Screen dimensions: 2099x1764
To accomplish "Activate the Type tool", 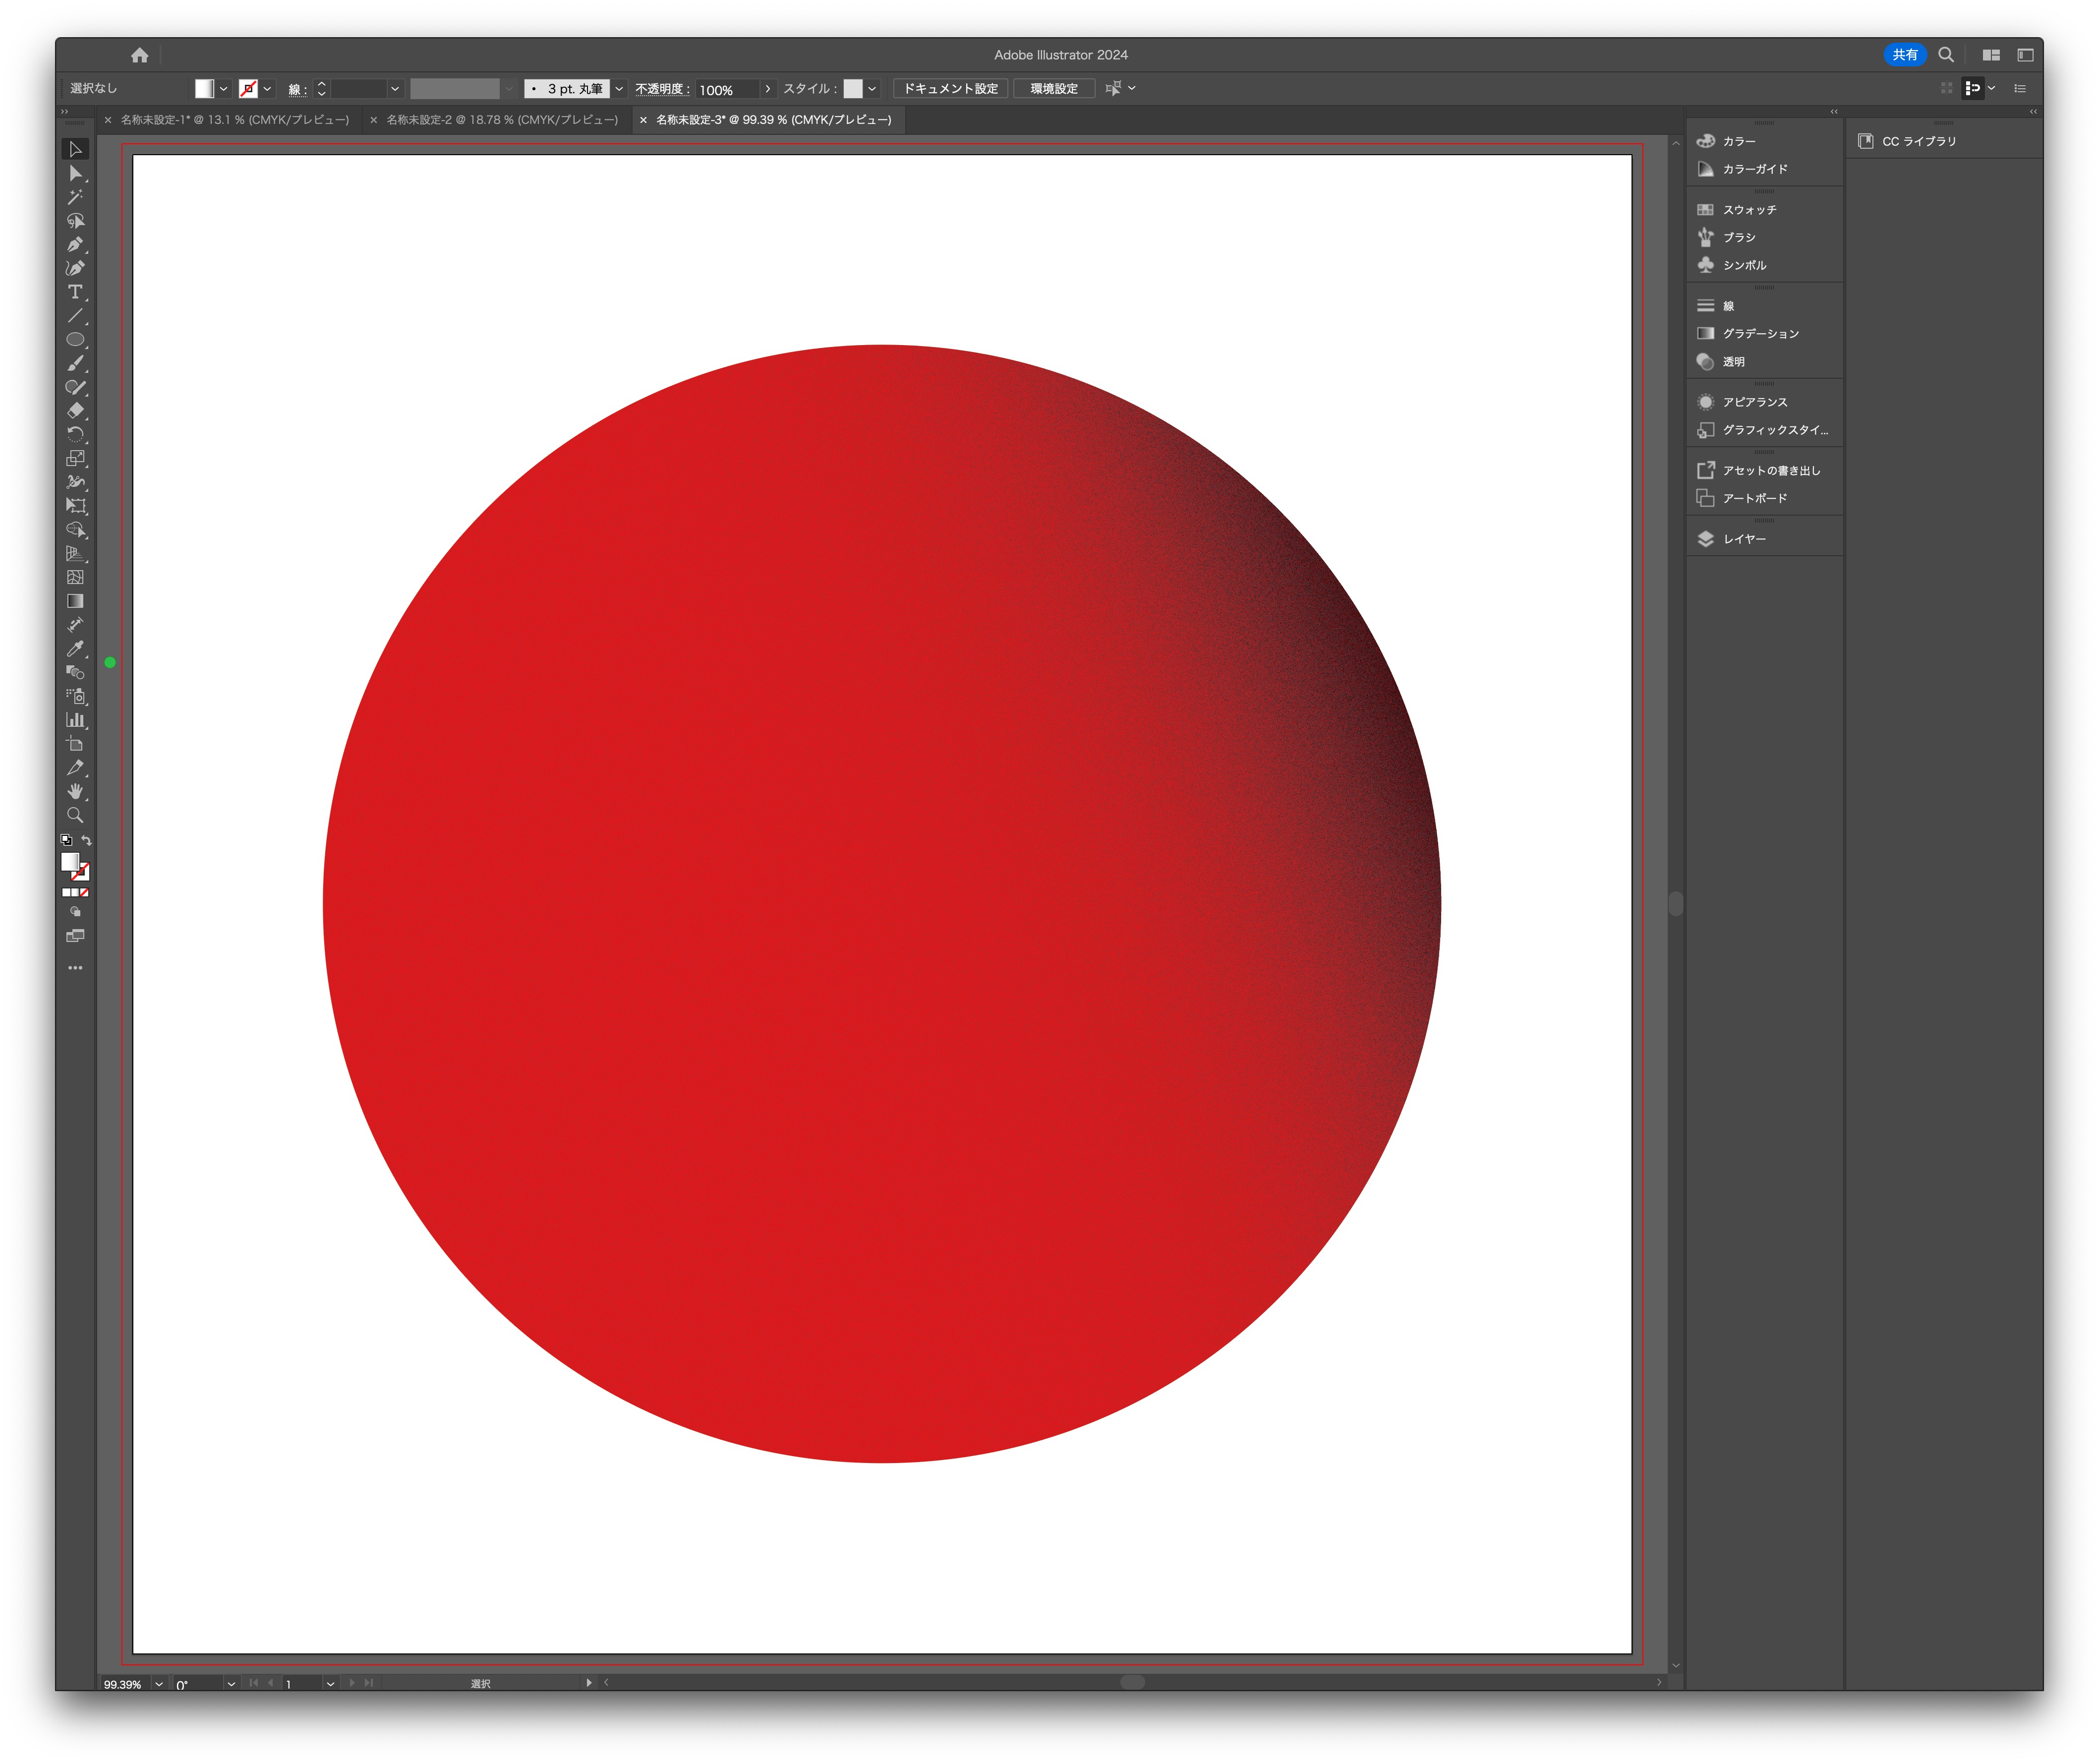I will click(75, 292).
